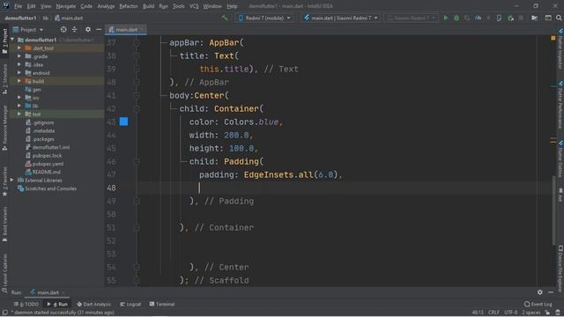
Task: Expand the android folder
Action: (x=19, y=72)
